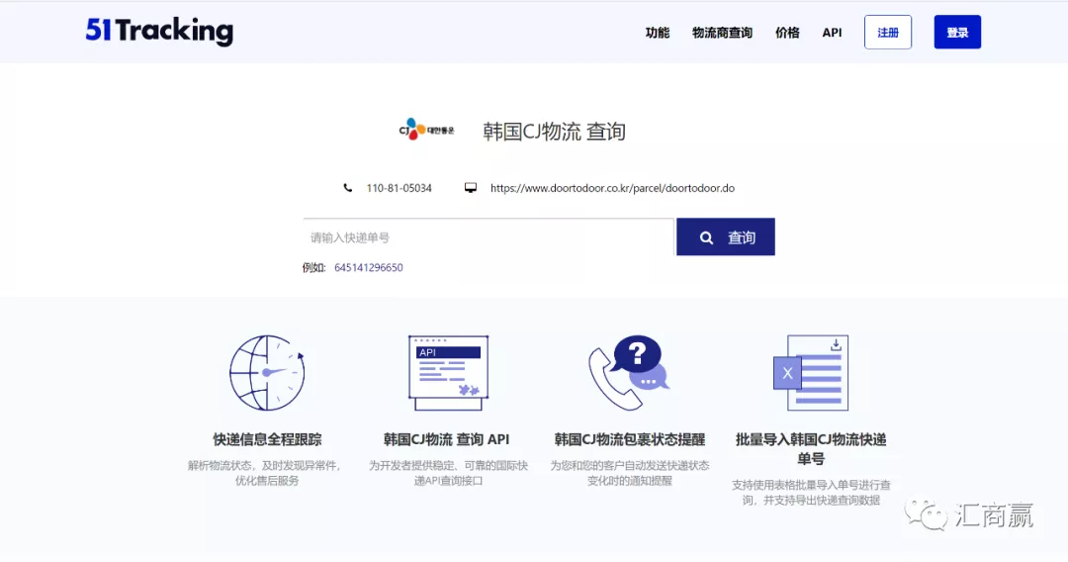The width and height of the screenshot is (1068, 562).
Task: Click the 韩国CJ物流 查询 API heading
Action: pos(447,439)
